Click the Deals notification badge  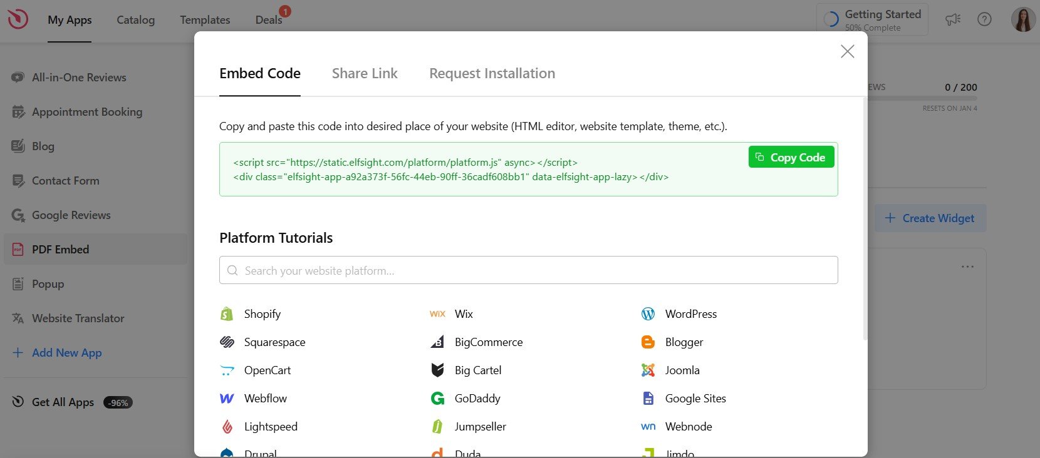point(285,11)
